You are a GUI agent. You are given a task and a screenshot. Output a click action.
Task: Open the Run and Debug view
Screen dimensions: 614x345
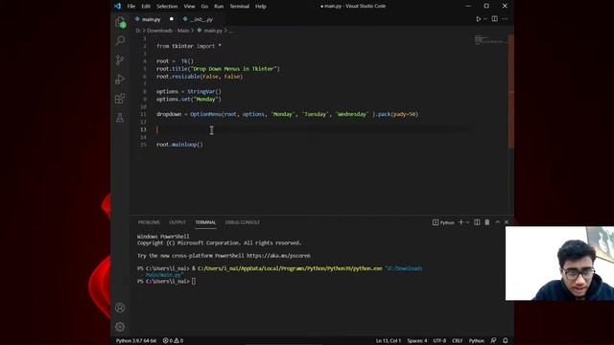[120, 79]
